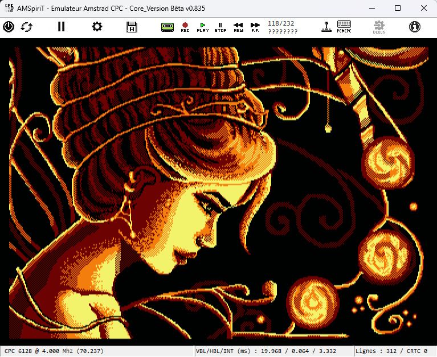Open the info about icon
Screen dimensions: 437x357
pos(414,27)
